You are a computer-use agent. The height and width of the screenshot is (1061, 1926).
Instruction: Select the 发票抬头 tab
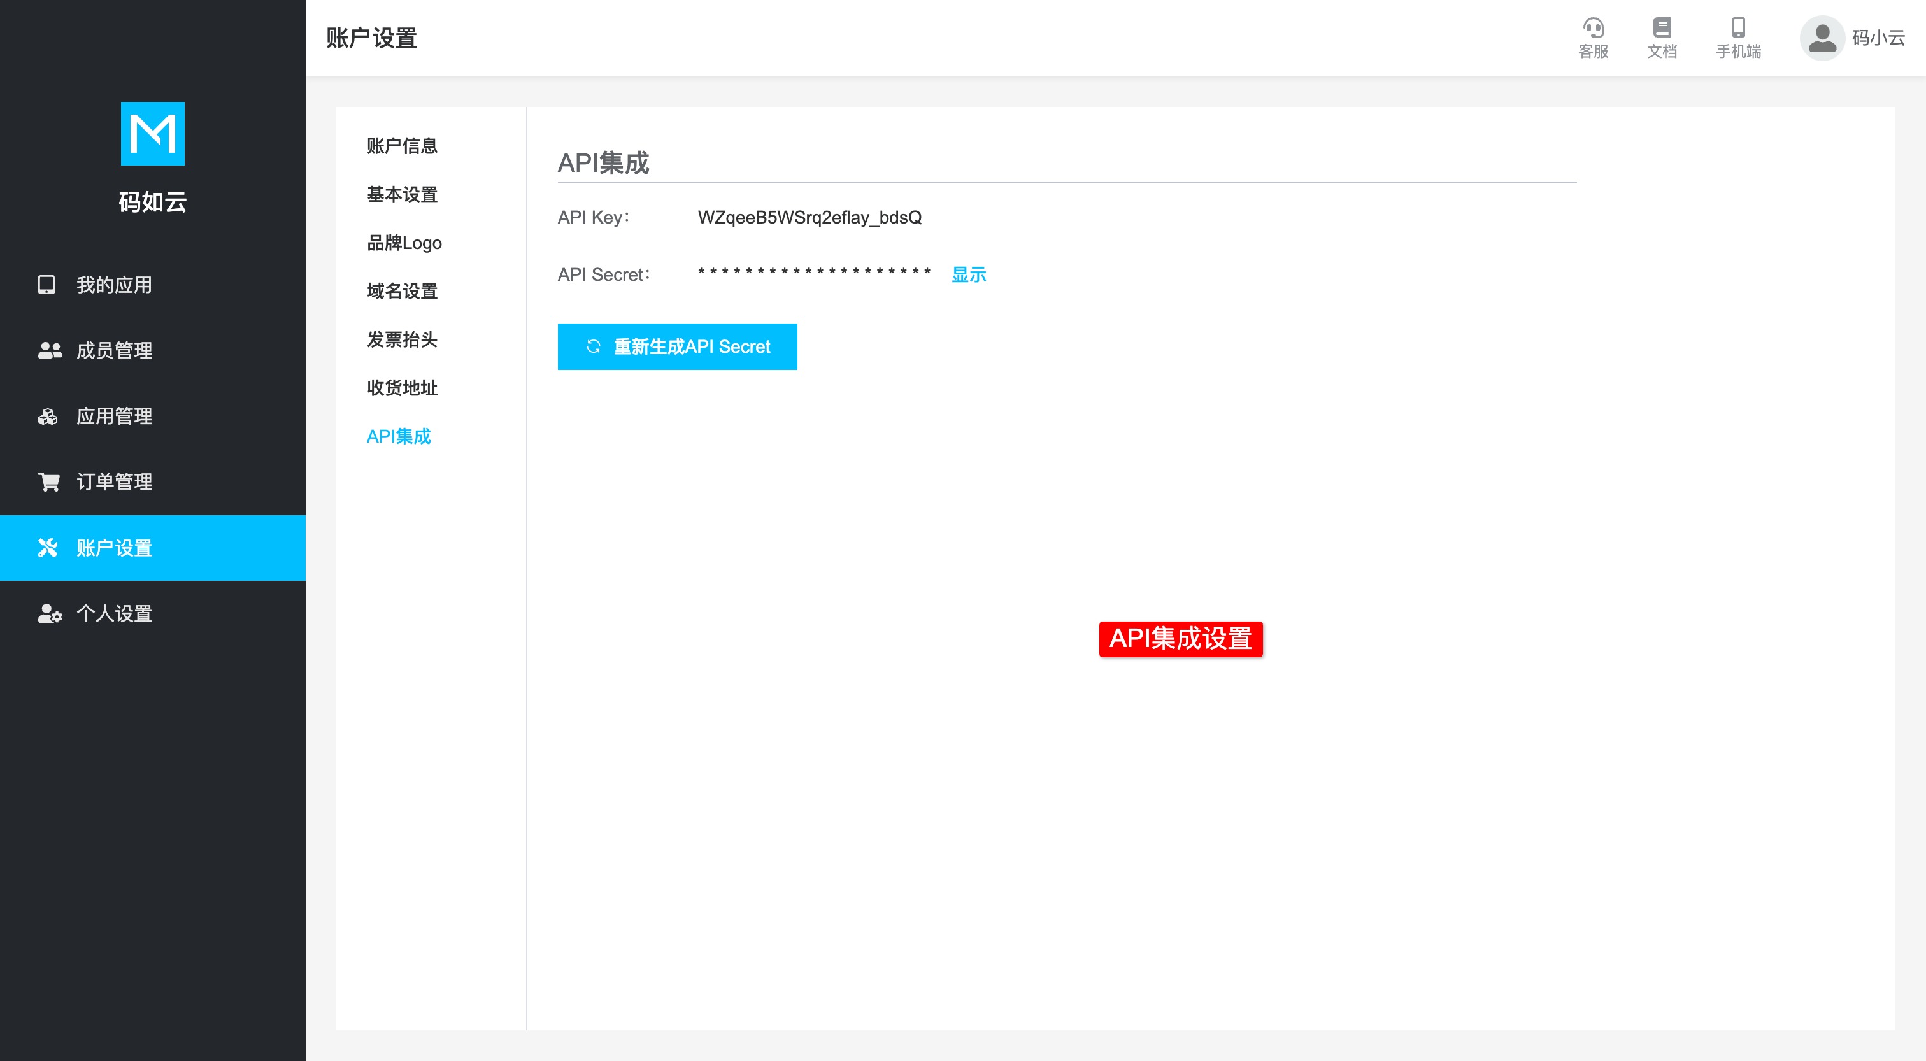point(403,339)
